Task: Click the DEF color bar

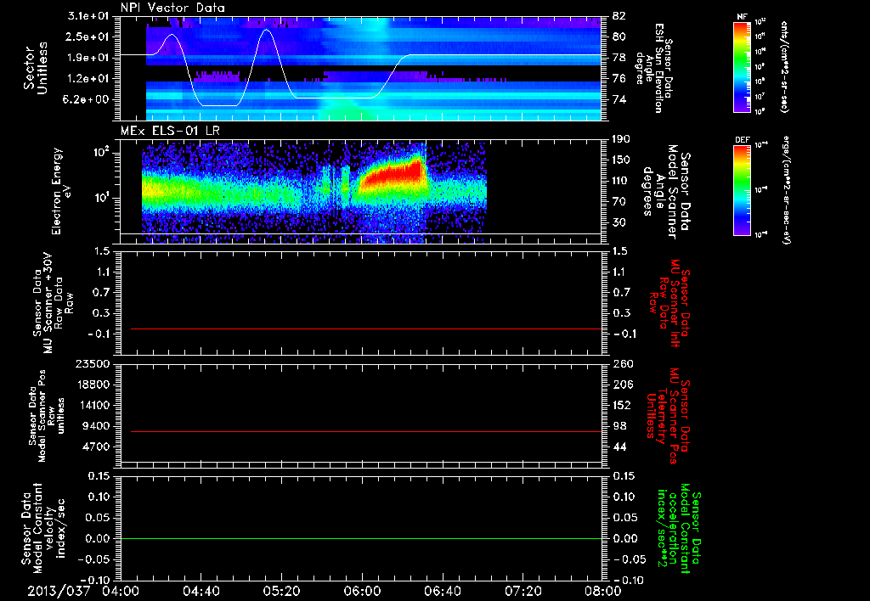Action: [x=743, y=190]
